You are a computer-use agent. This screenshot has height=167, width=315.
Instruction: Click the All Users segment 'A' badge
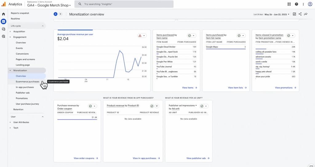pyautogui.click(x=55, y=14)
